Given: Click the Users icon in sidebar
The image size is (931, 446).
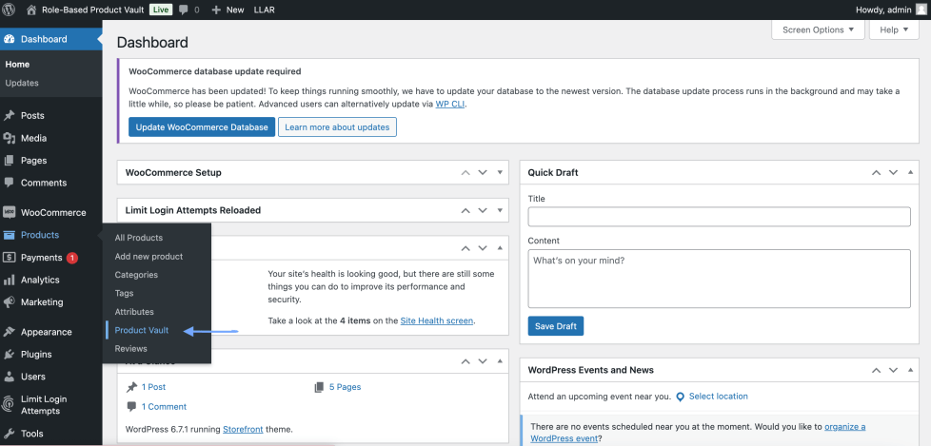Looking at the screenshot, I should coord(10,377).
